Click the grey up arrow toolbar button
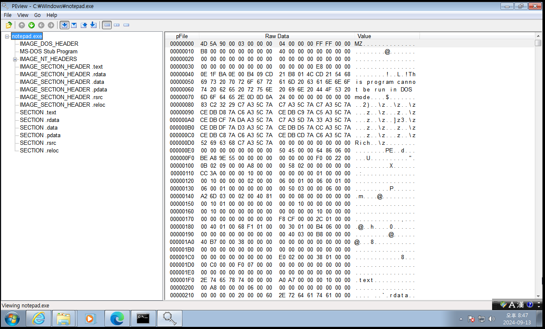 22,25
